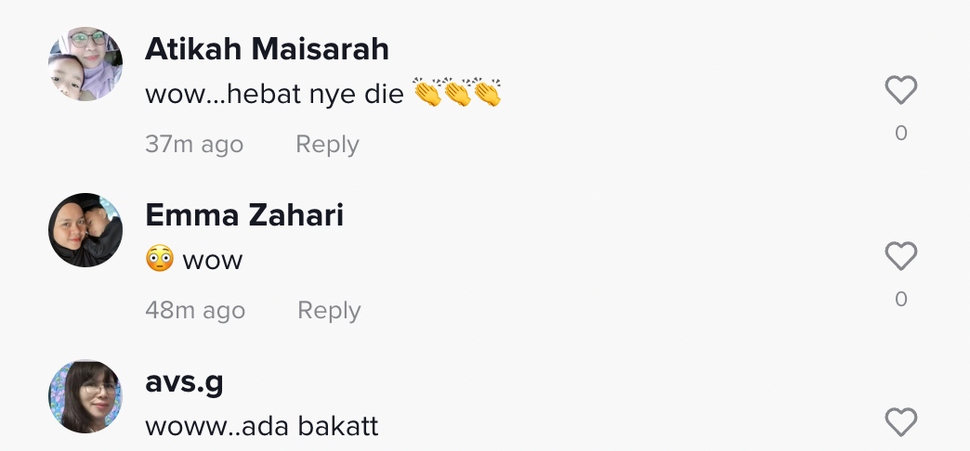This screenshot has height=451, width=970.
Task: Go to the Emma Zahari username link
Action: click(x=244, y=215)
